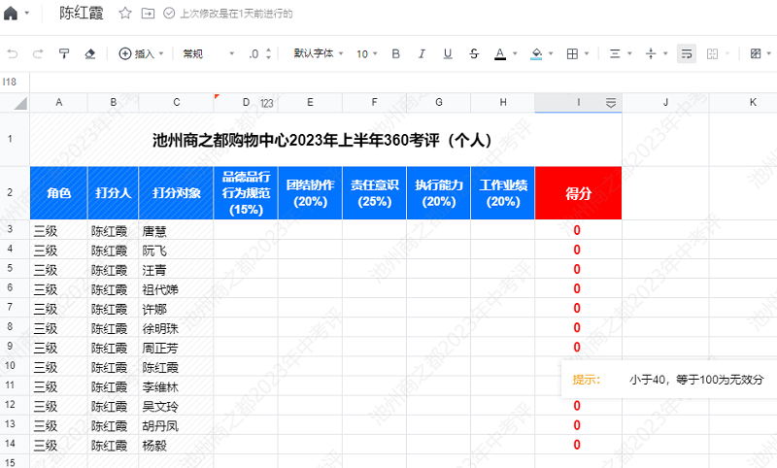Click the document title 陈红霞
Image resolution: width=777 pixels, height=468 pixels.
[x=84, y=14]
